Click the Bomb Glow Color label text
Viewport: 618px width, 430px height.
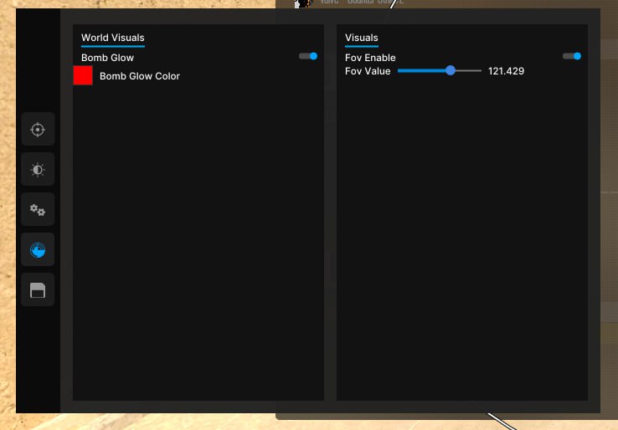point(140,76)
